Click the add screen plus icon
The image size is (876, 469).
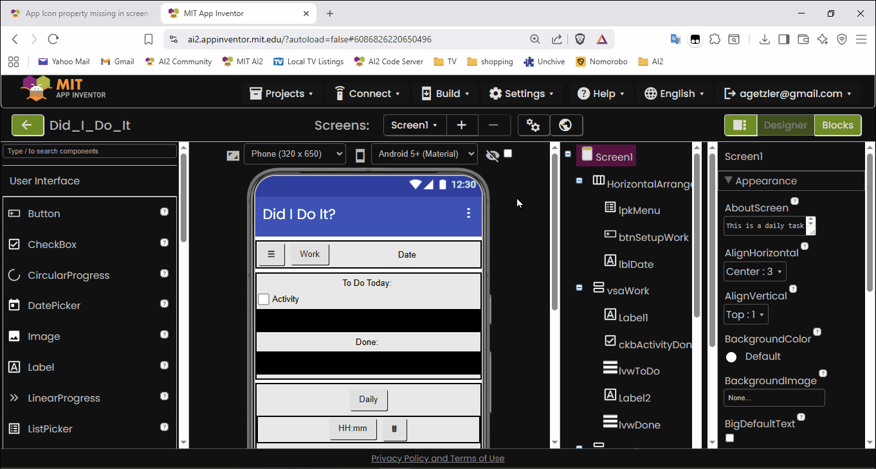461,125
